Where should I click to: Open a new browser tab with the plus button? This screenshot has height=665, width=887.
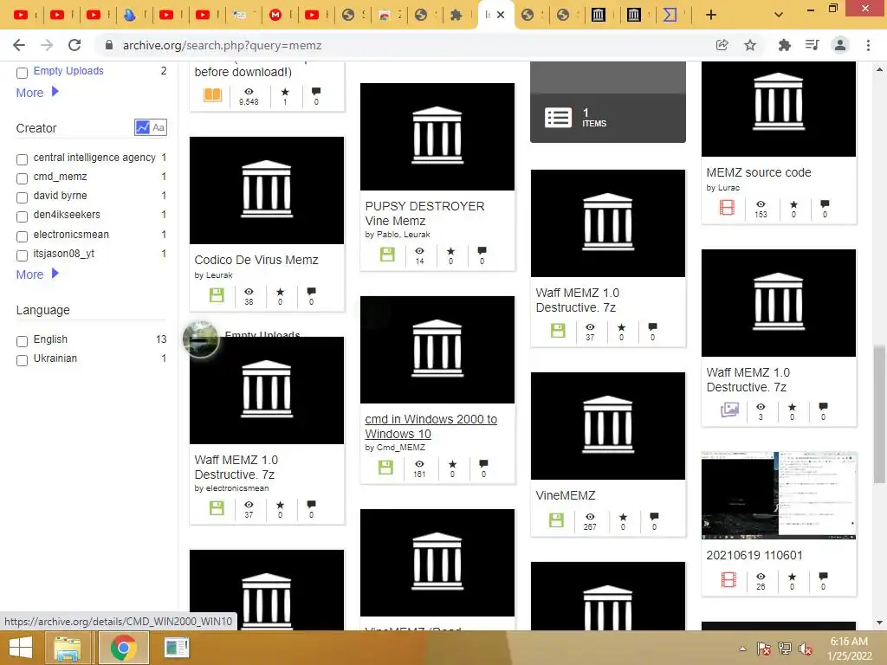click(x=711, y=16)
